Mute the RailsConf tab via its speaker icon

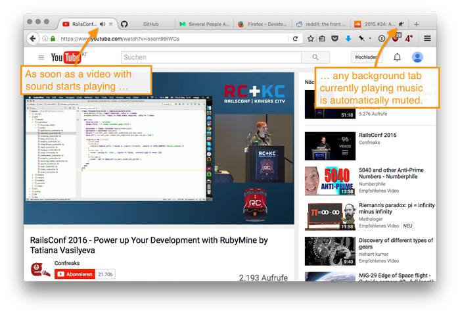pyautogui.click(x=103, y=24)
